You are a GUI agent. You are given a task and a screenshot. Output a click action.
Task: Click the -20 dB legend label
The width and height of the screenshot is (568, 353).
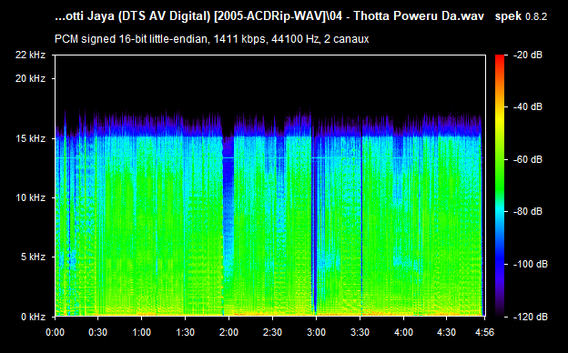pyautogui.click(x=528, y=55)
